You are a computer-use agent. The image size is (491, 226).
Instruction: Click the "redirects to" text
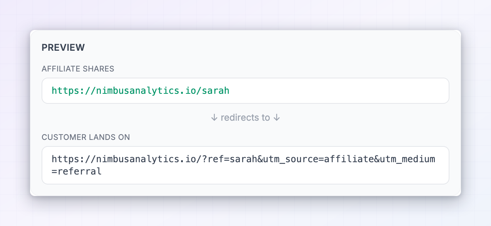245,118
